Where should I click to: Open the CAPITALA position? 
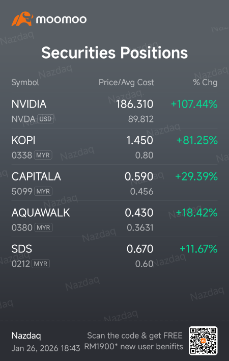click(114, 183)
